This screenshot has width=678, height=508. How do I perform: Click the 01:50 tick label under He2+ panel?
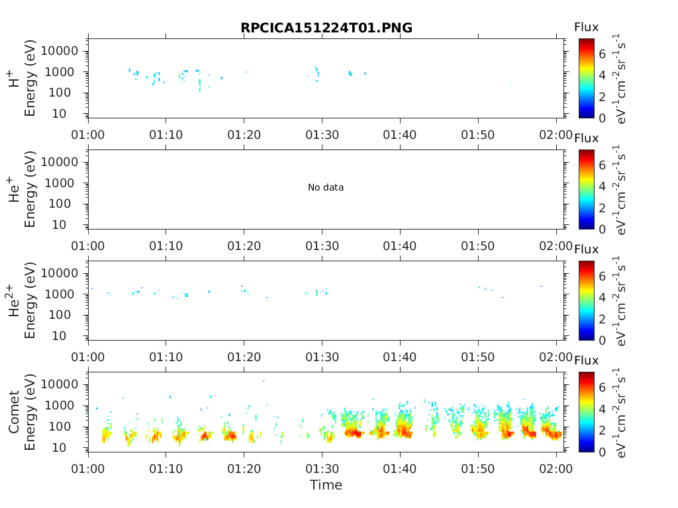coord(478,357)
